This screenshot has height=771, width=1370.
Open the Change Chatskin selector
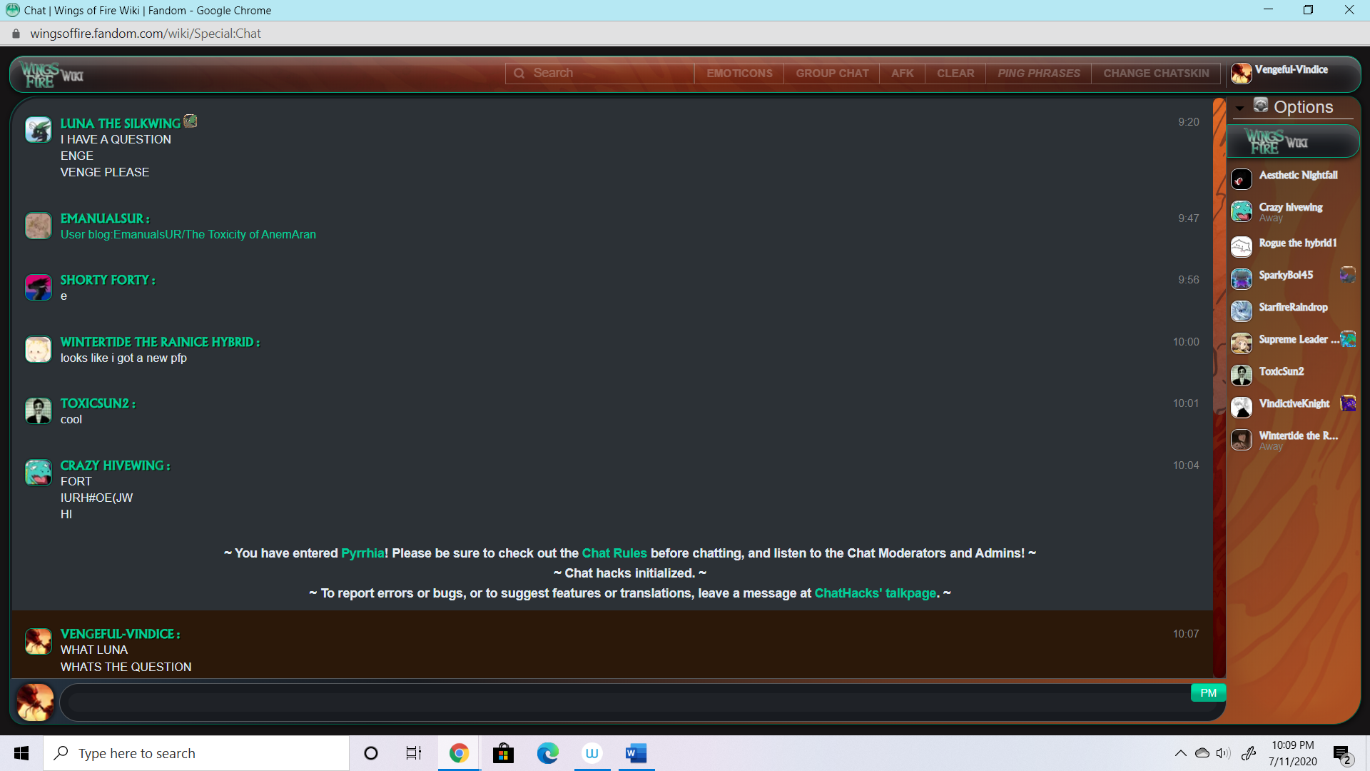[1156, 74]
